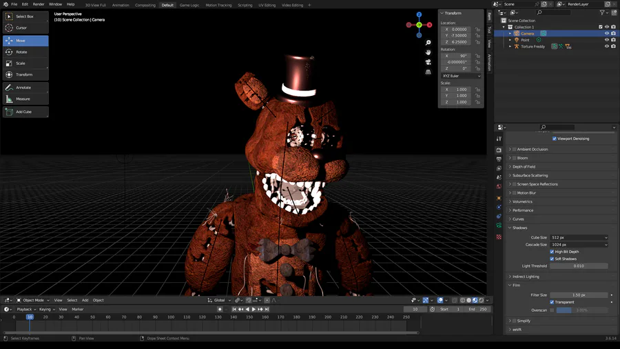Choose the Move tool
Screen dimensions: 620x349
pyautogui.click(x=25, y=41)
